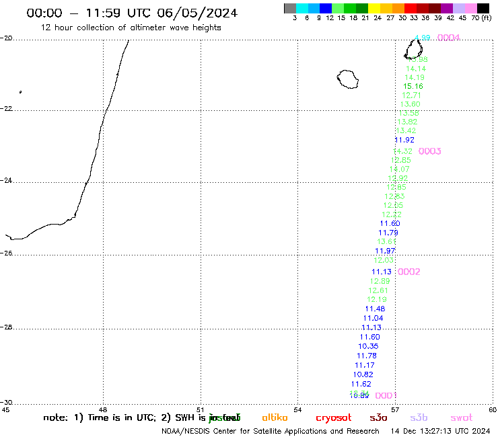
Task: Click the wave height reading 12.71
Action: pyautogui.click(x=412, y=95)
